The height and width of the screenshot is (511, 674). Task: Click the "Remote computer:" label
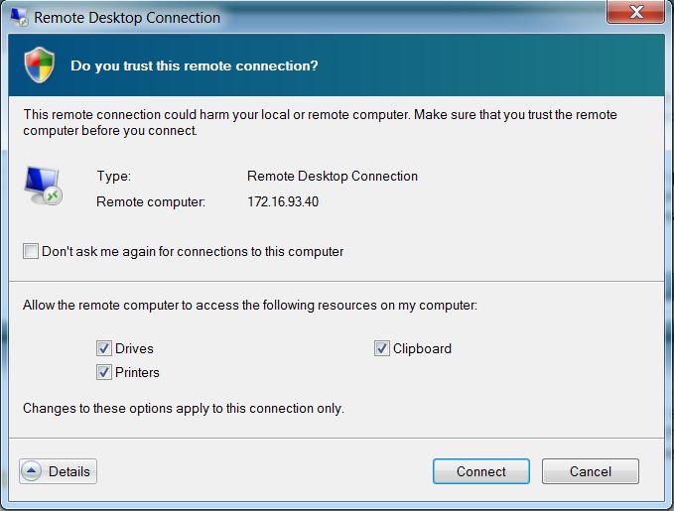pos(151,201)
